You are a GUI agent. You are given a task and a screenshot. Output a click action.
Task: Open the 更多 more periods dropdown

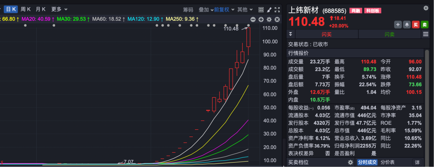tap(59, 9)
